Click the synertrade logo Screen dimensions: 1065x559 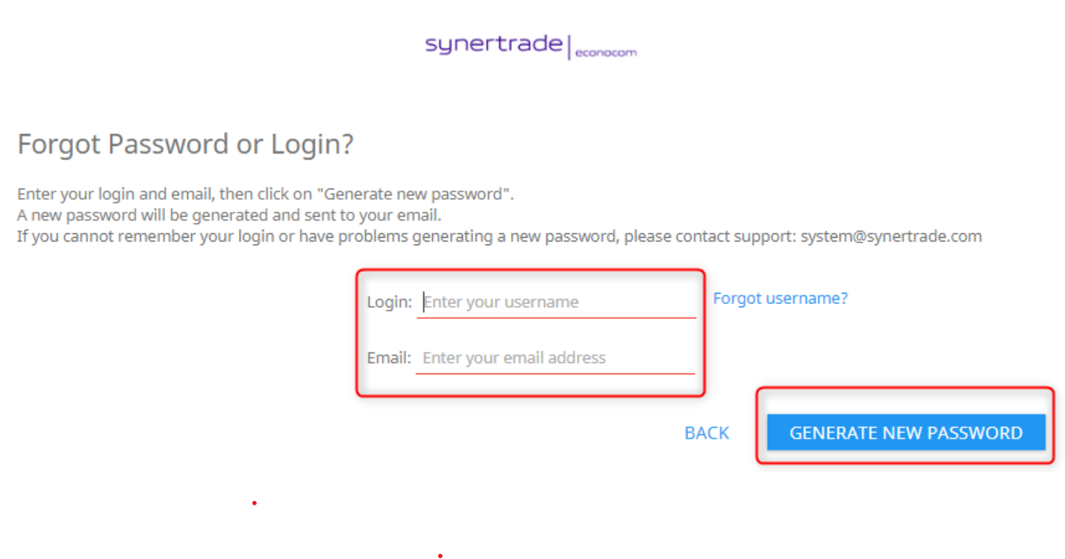click(493, 44)
